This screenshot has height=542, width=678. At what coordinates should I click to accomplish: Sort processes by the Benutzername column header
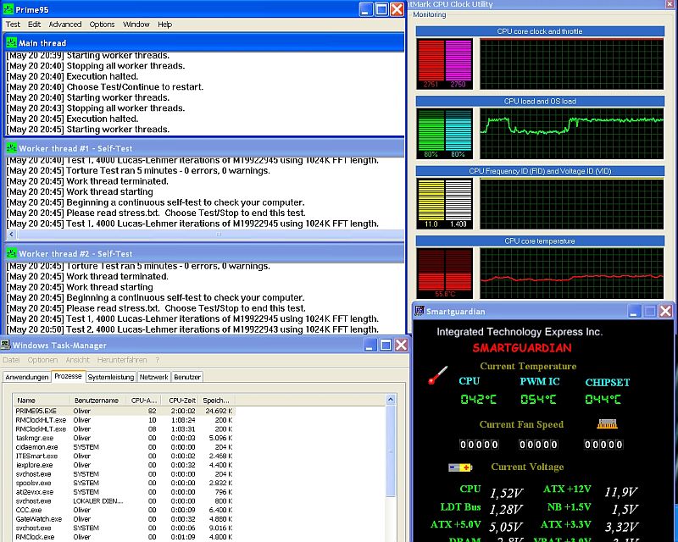pos(97,401)
